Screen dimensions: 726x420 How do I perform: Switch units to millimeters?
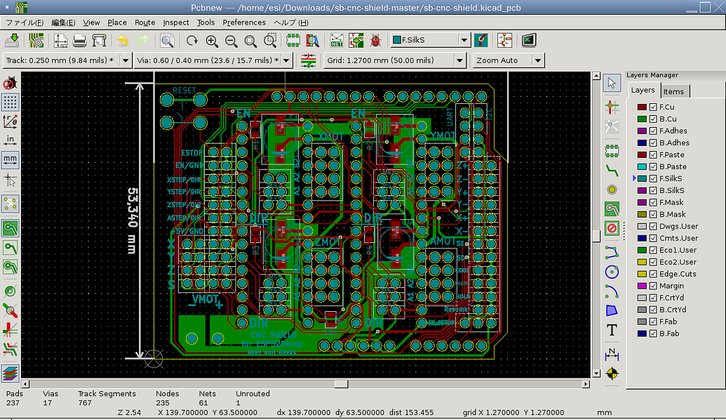point(9,160)
